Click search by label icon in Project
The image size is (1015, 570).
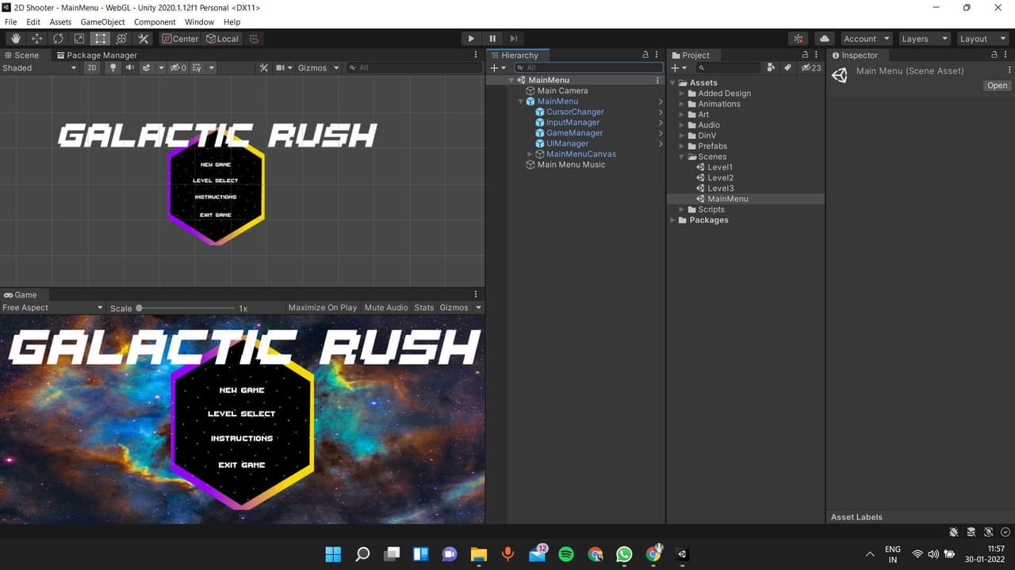[x=787, y=68]
